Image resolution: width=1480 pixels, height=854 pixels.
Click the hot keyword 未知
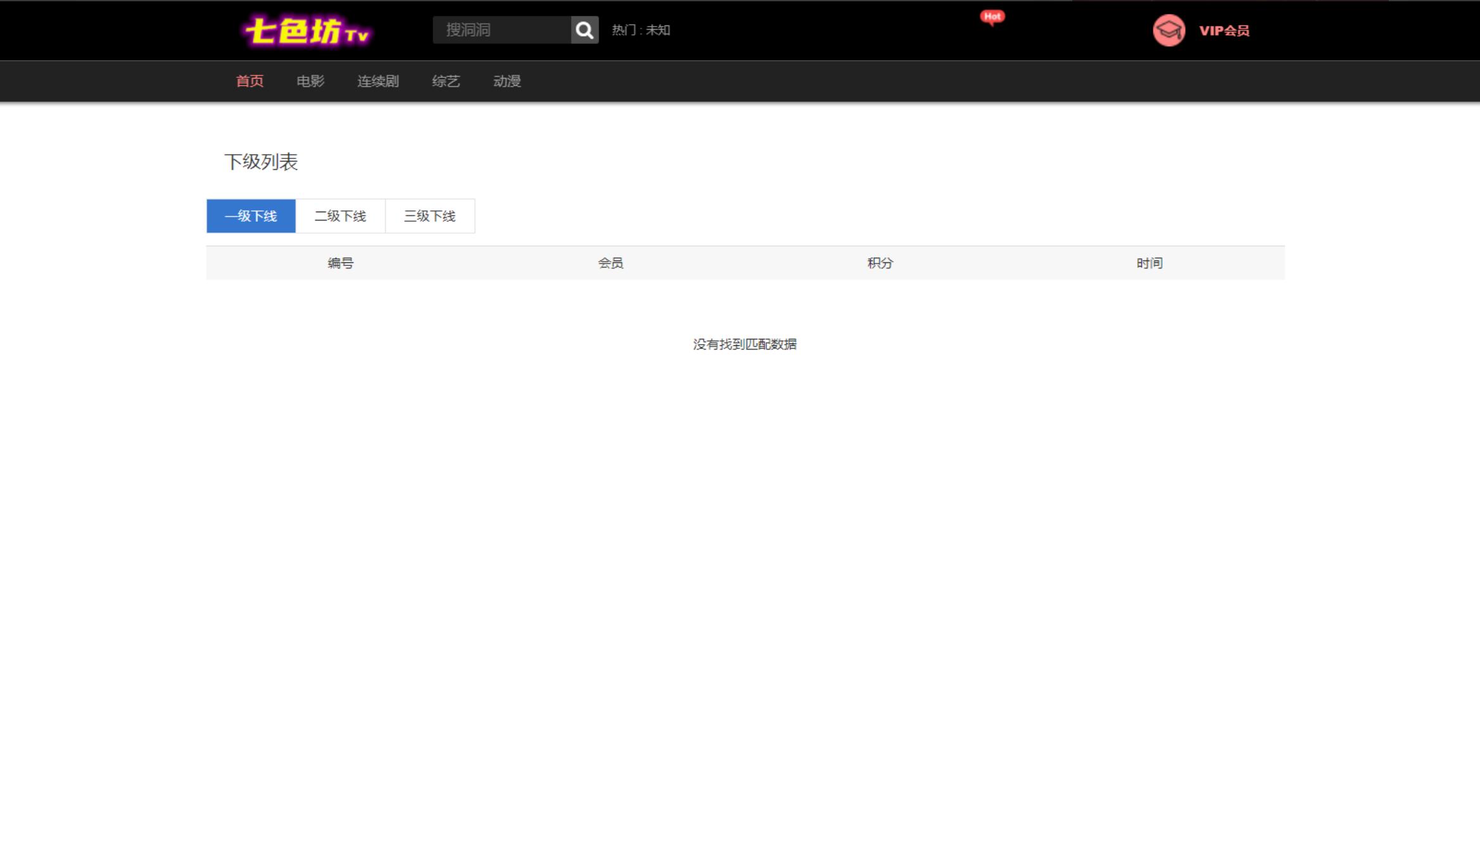(658, 30)
